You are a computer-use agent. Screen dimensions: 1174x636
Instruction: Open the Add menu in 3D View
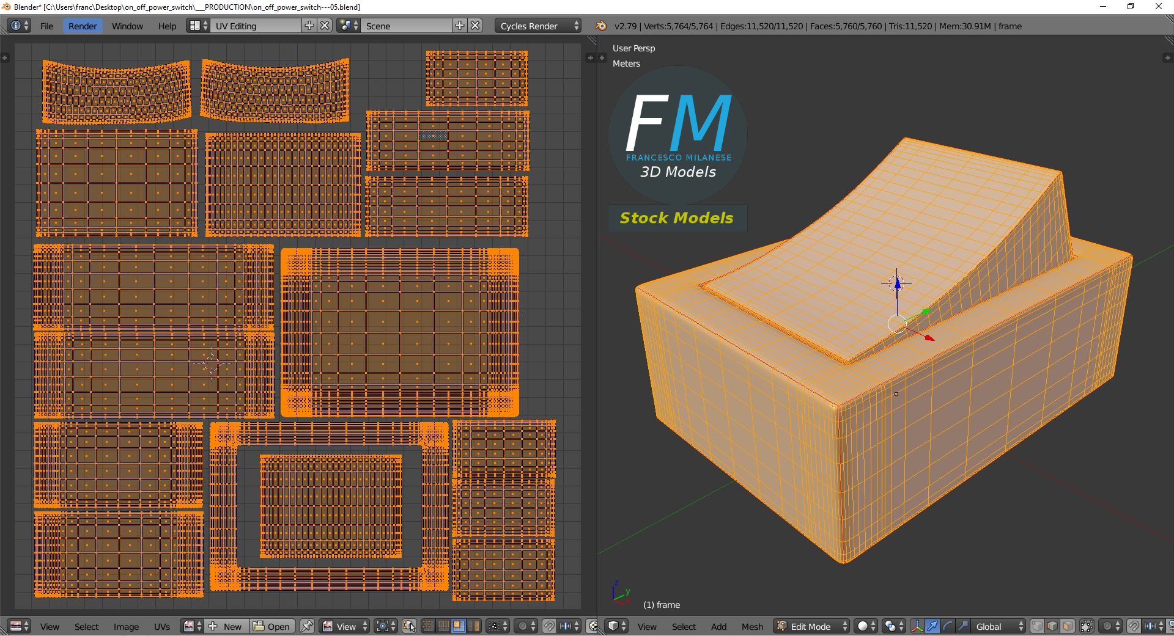718,626
